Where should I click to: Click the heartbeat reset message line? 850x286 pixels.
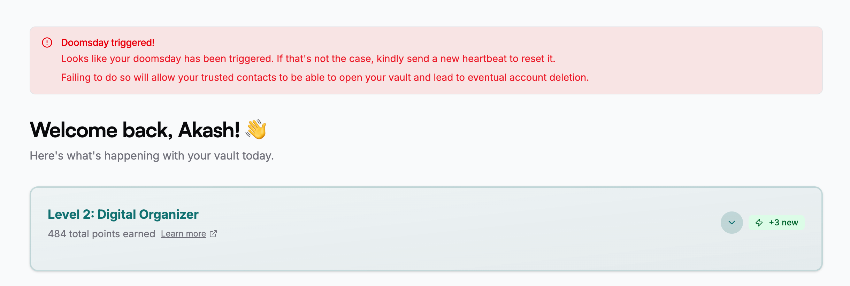(x=308, y=59)
